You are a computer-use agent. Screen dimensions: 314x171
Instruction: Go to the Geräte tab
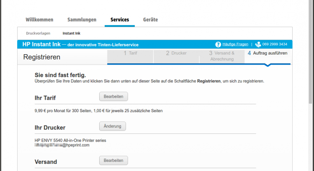(150, 20)
